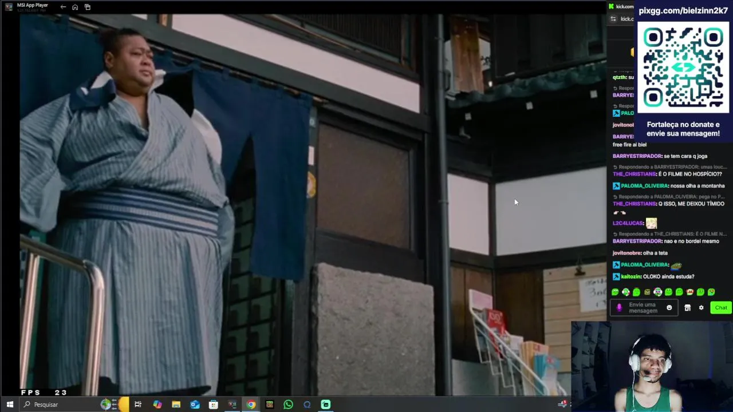733x412 pixels.
Task: Click the streamer webcam overlay
Action: [652, 366]
